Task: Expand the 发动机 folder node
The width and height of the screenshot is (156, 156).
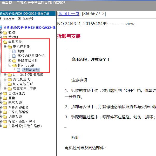Action: coord(1,37)
